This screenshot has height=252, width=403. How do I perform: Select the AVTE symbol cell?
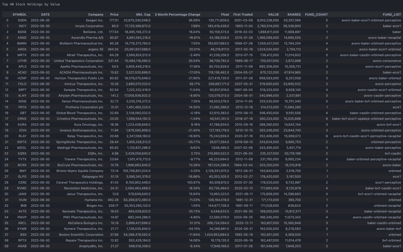(22, 211)
